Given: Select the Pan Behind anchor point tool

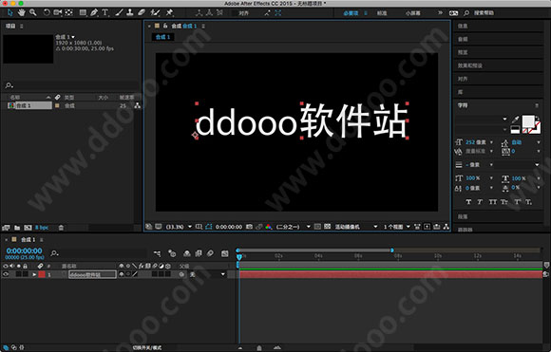Looking at the screenshot, I should (68, 12).
